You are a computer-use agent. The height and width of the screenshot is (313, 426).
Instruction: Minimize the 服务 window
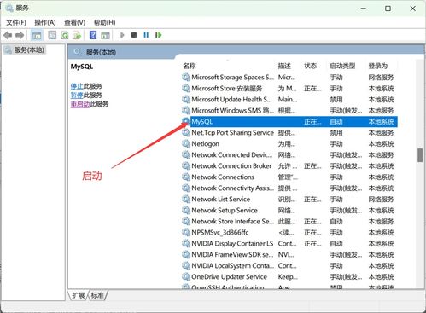tap(363, 9)
